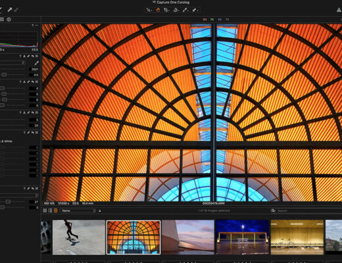
Task: Switch browser to orange filmstrip view
Action: click(x=55, y=210)
